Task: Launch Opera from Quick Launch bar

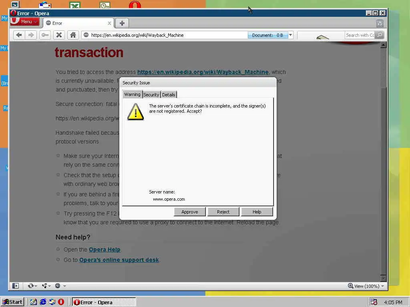Action: click(61, 302)
